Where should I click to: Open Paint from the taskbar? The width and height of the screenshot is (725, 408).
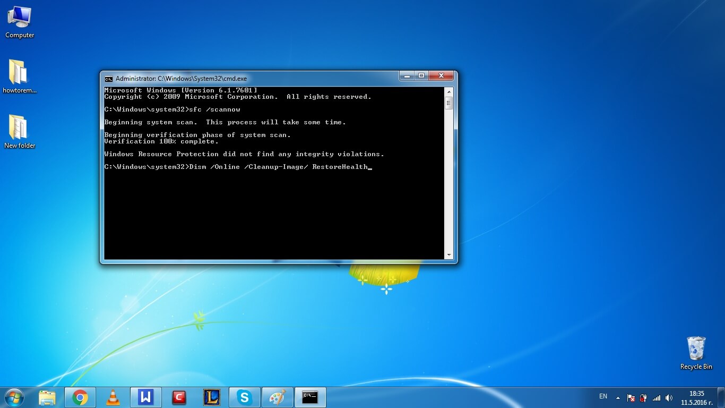[x=277, y=397]
